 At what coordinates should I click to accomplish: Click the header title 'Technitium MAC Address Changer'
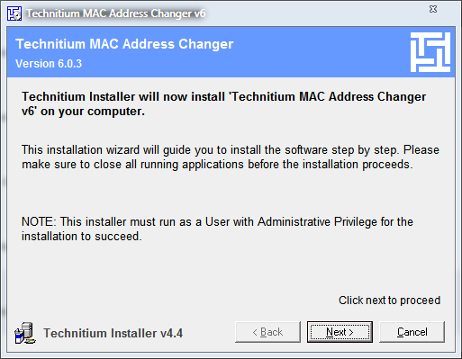tap(124, 44)
